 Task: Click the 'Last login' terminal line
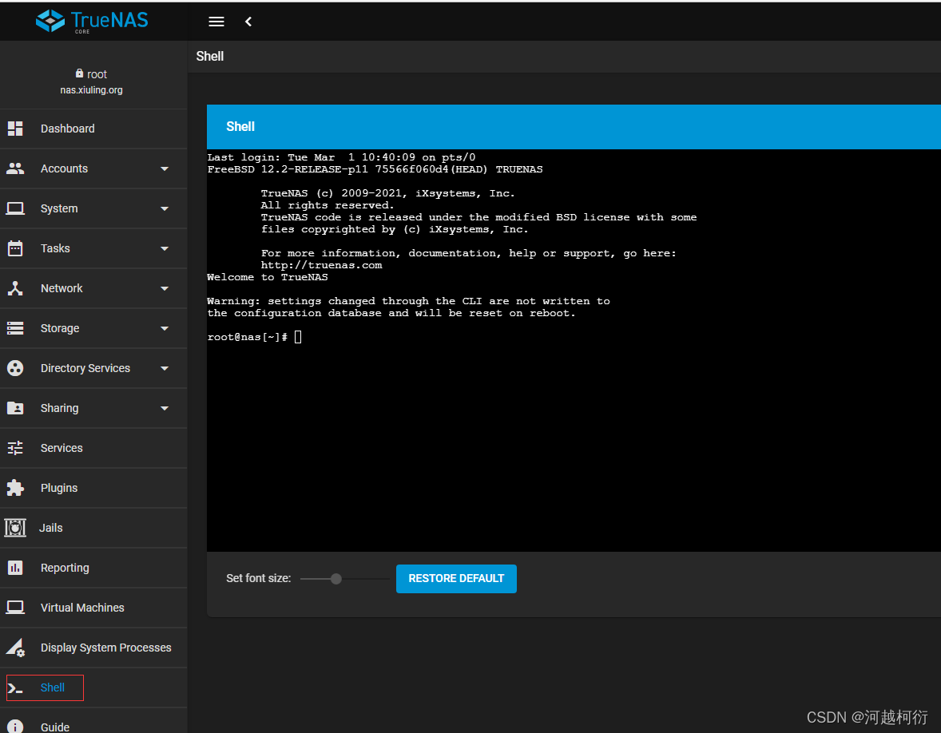341,157
